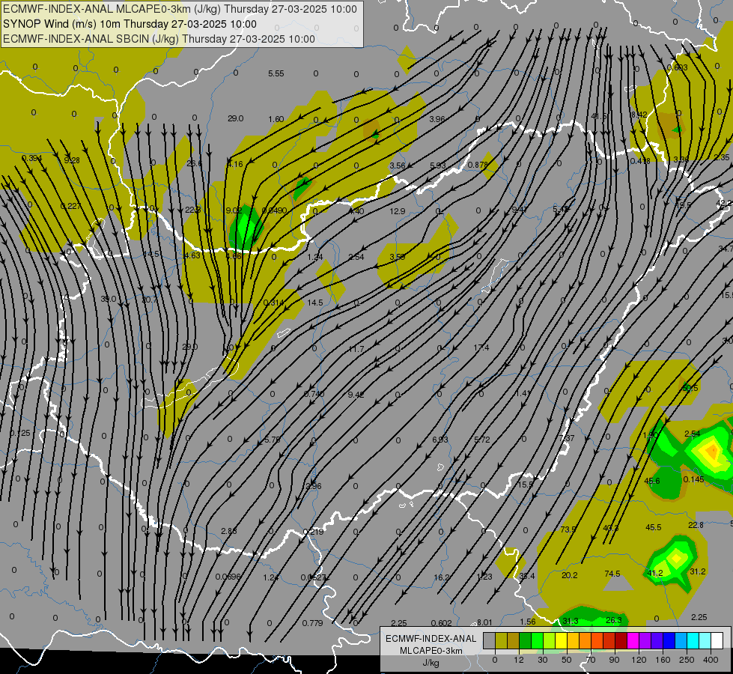733x674 pixels.
Task: Click the map value 0.602
Action: click(441, 623)
